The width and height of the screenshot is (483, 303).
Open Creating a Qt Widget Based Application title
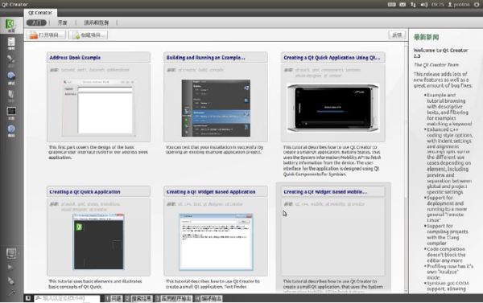[211, 191]
